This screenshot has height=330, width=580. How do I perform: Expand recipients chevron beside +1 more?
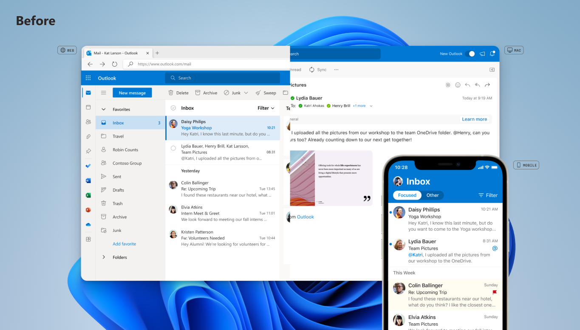pos(371,106)
